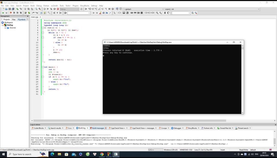Open the Debug menu
This screenshot has width=277, height=158.
pos(39,6)
